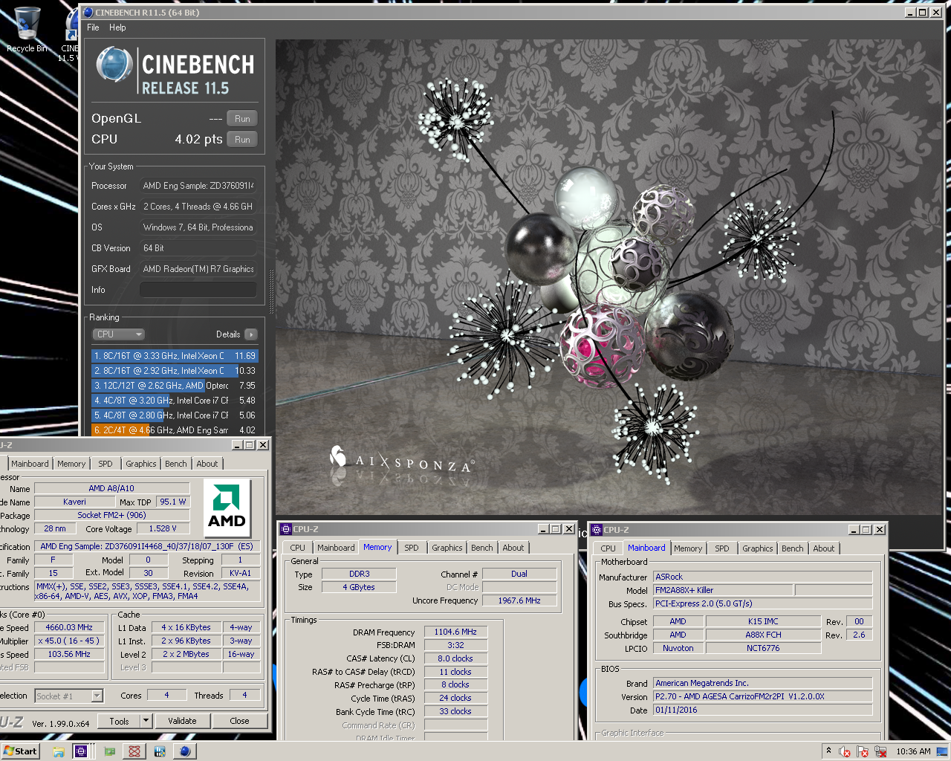Open the CPU ranking type dropdown
The height and width of the screenshot is (761, 951).
[118, 334]
